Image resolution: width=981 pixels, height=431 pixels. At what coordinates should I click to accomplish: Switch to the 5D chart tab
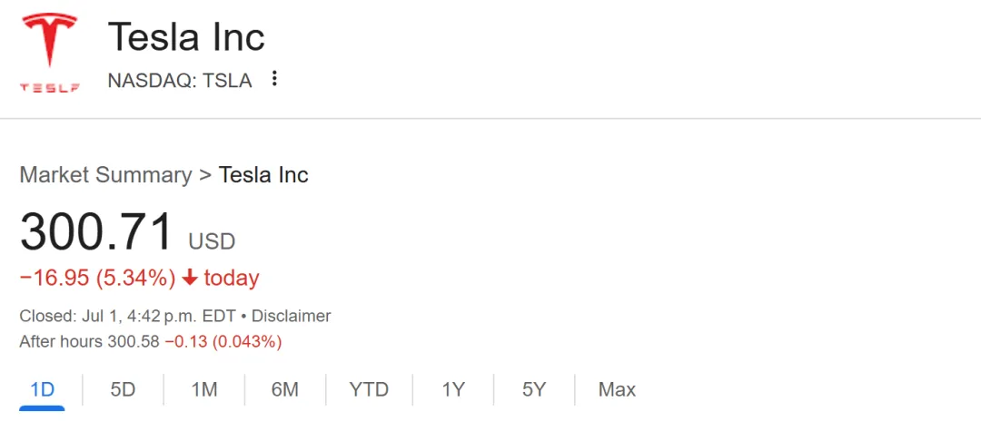point(123,389)
